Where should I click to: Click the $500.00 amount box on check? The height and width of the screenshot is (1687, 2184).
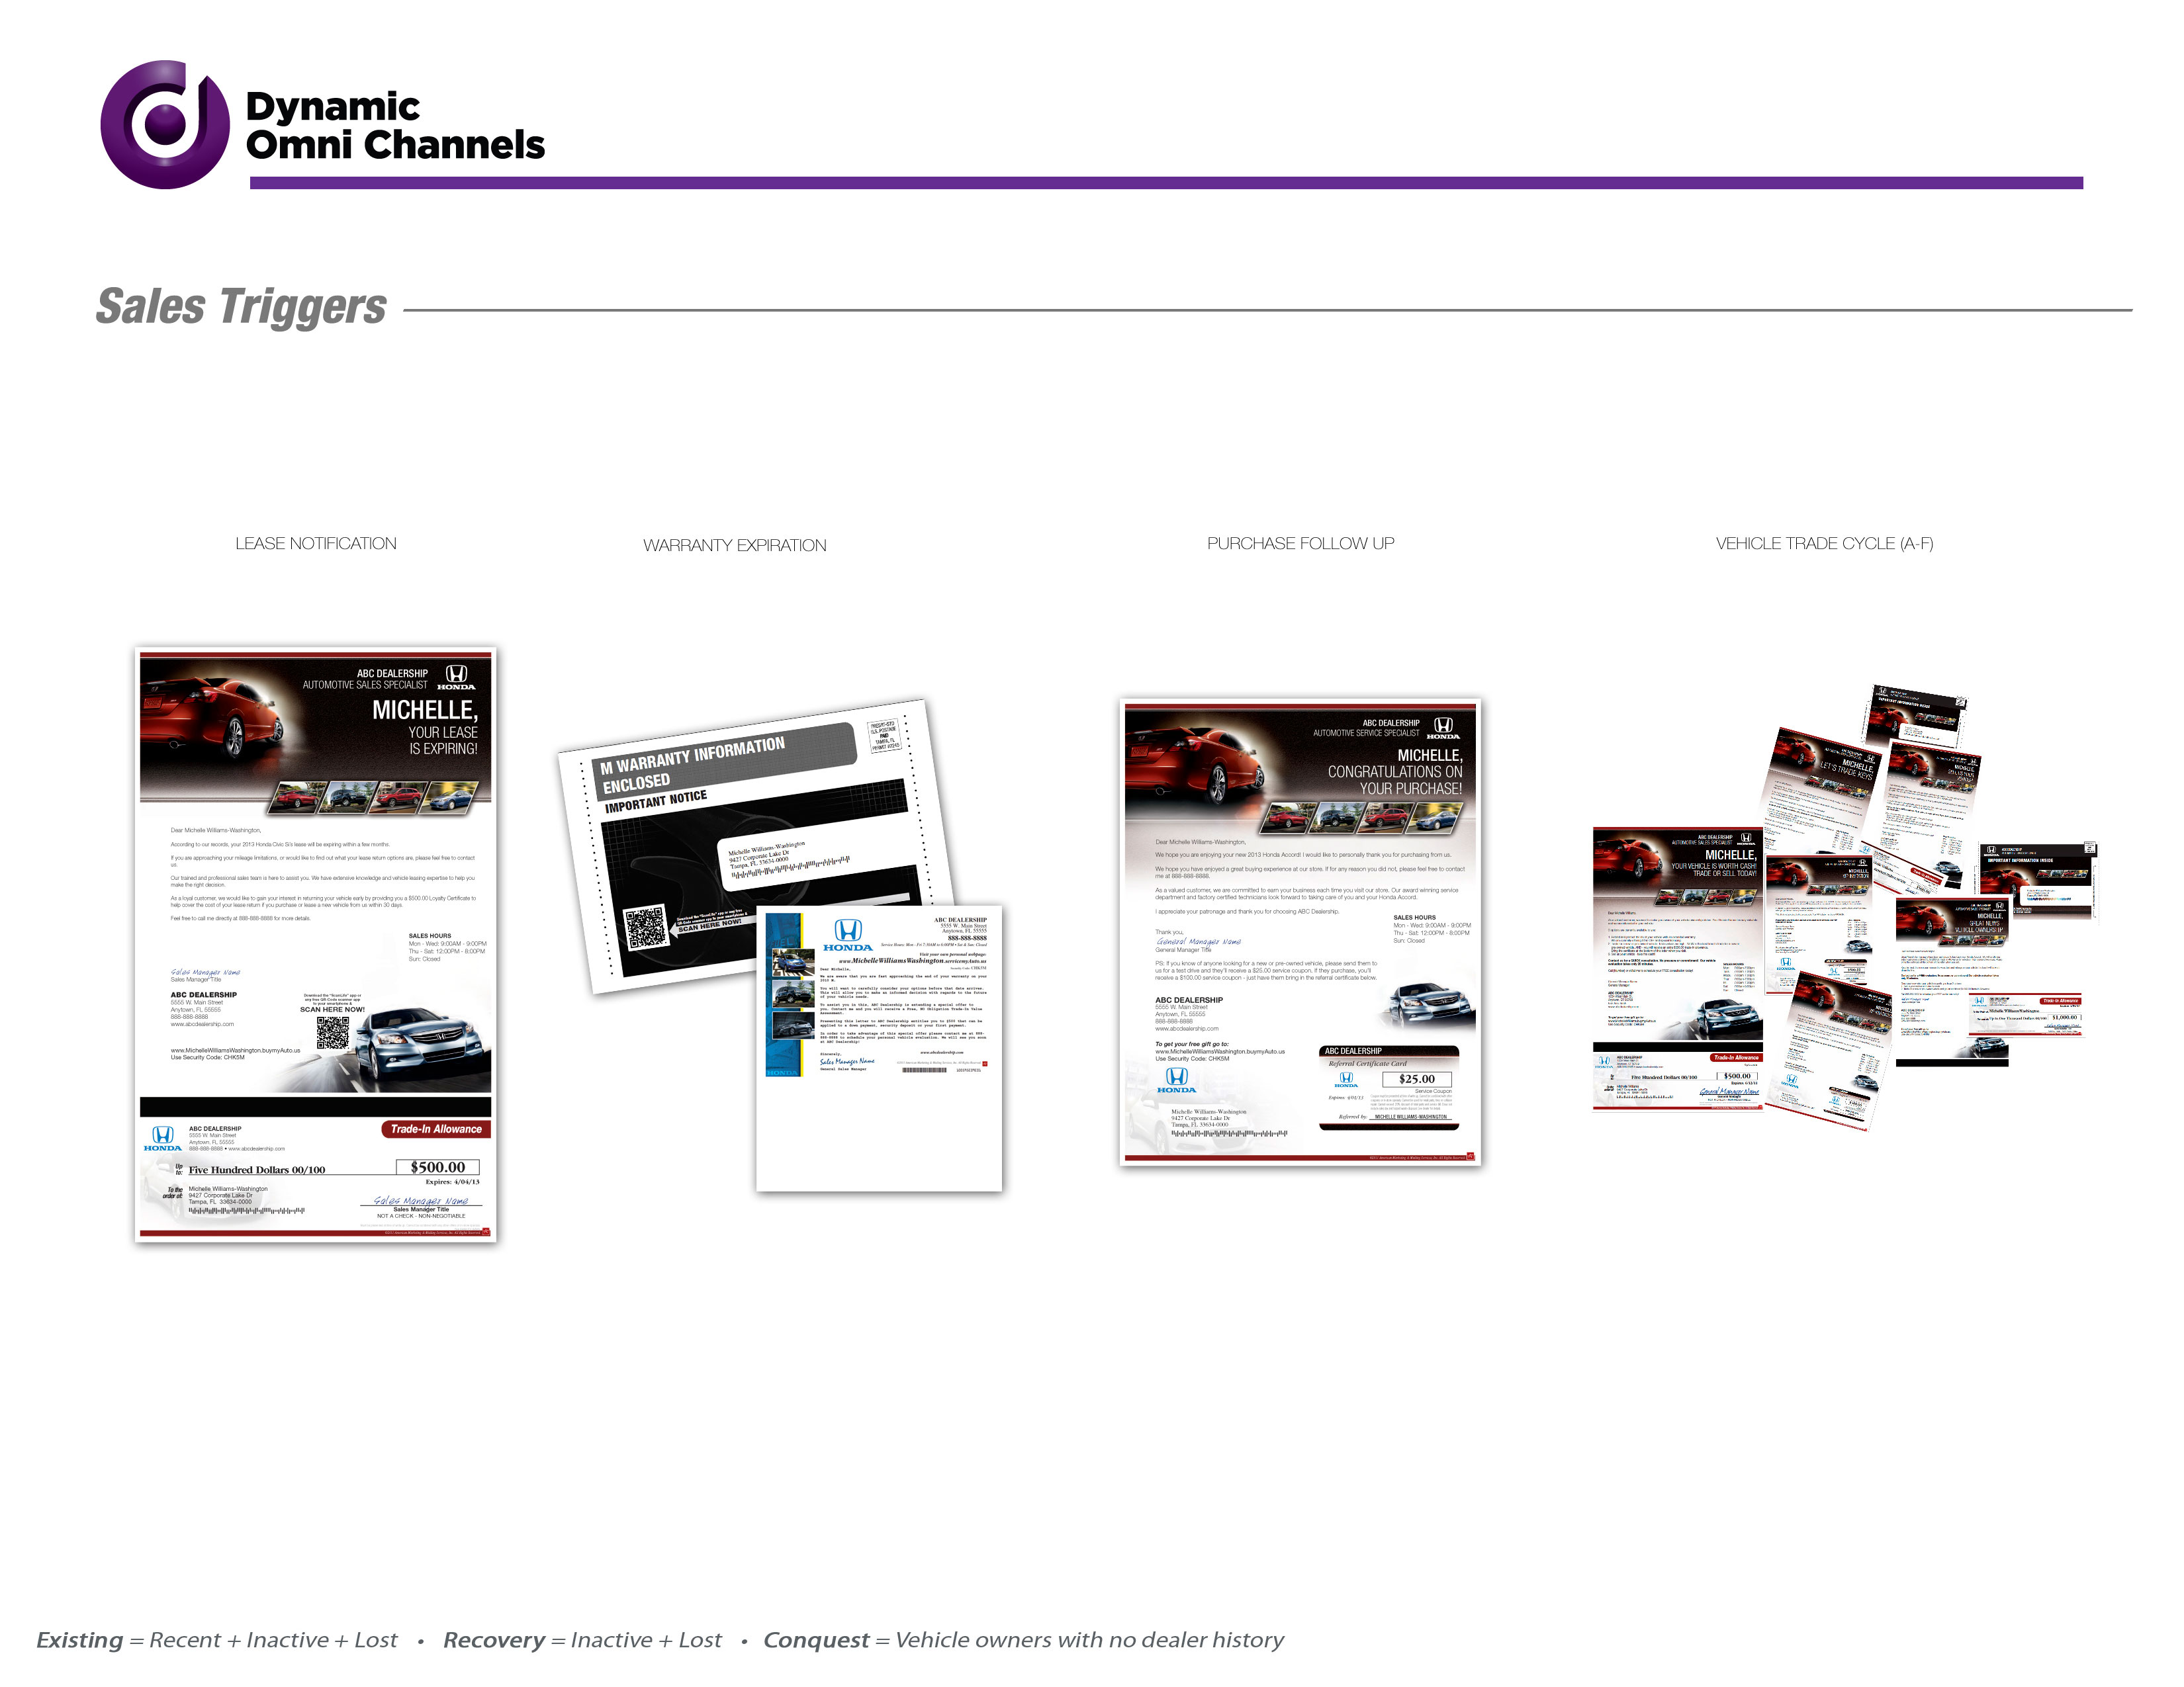(x=438, y=1167)
